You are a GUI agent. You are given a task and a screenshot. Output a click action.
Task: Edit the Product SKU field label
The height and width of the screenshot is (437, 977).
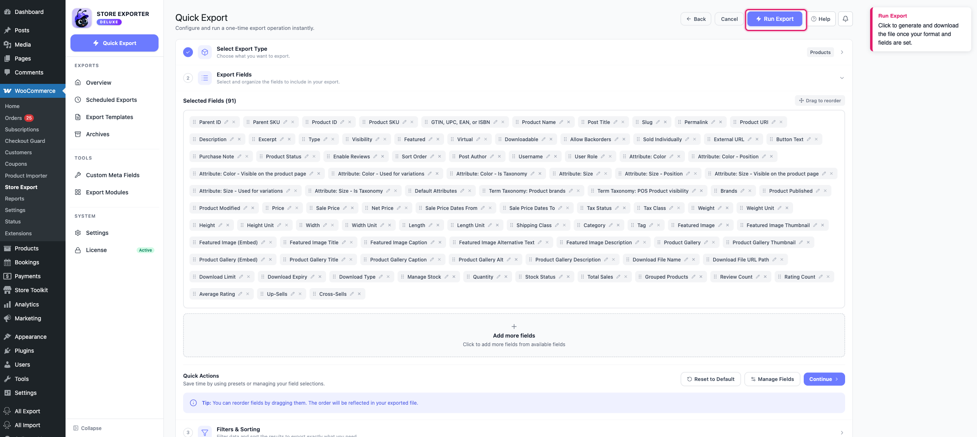(404, 122)
